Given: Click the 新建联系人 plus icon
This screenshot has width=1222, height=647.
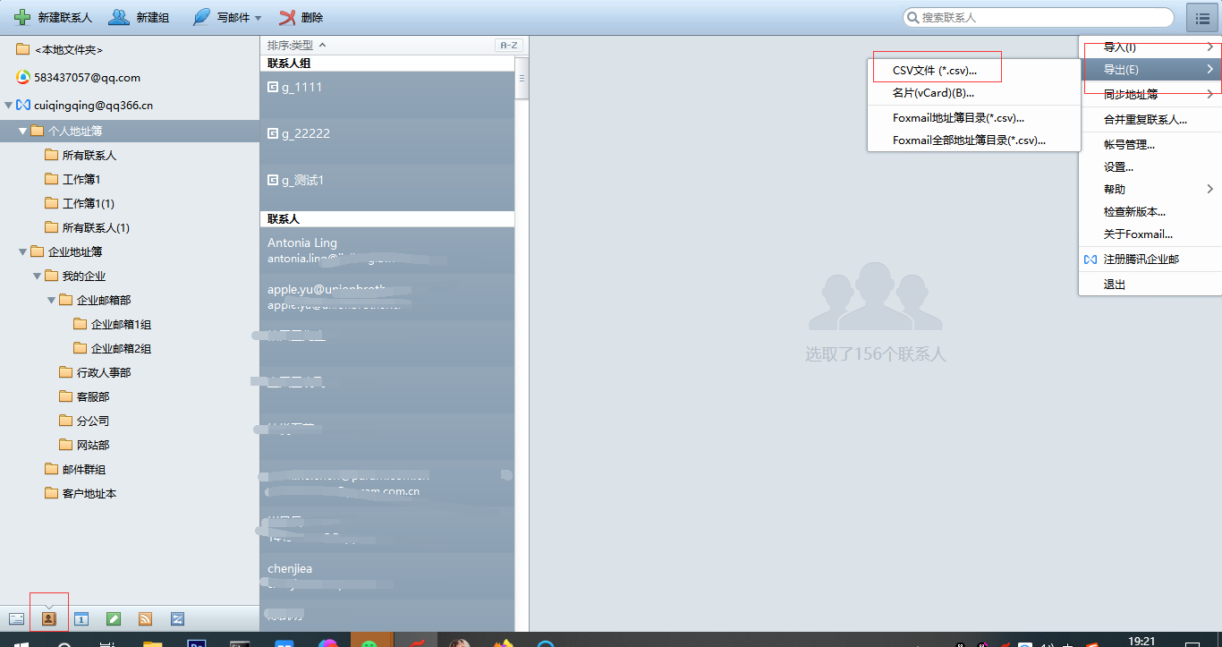Looking at the screenshot, I should 20,16.
